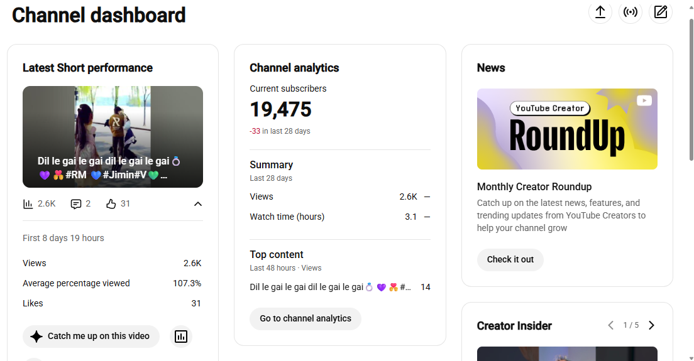Go to next Creator Insider item
The height and width of the screenshot is (361, 694).
pyautogui.click(x=651, y=325)
